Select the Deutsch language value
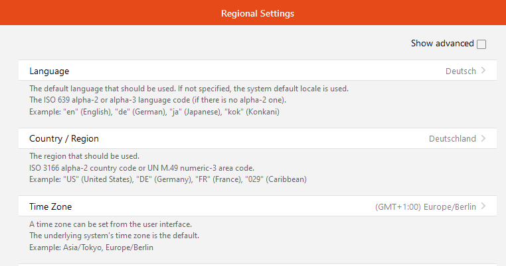 [x=460, y=71]
